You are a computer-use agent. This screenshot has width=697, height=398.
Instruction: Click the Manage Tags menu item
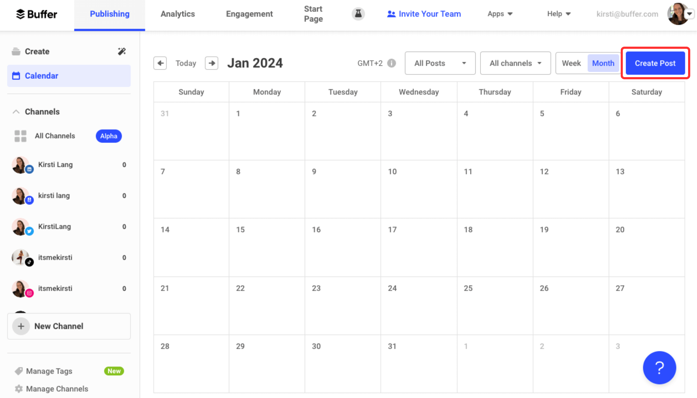point(49,371)
